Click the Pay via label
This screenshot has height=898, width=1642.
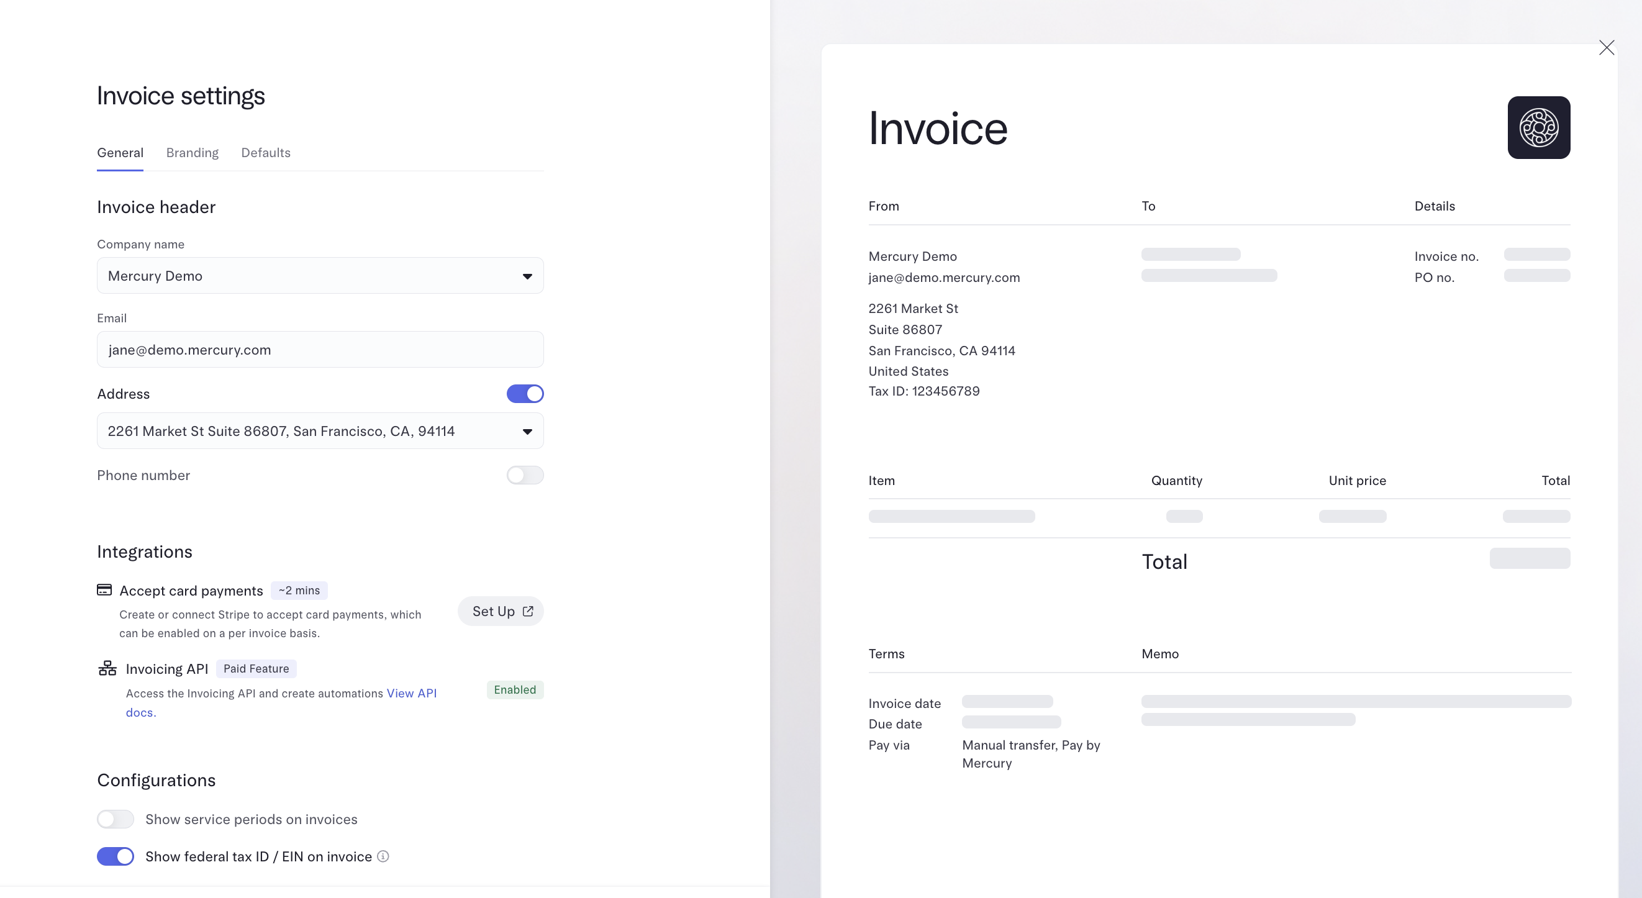pos(889,745)
